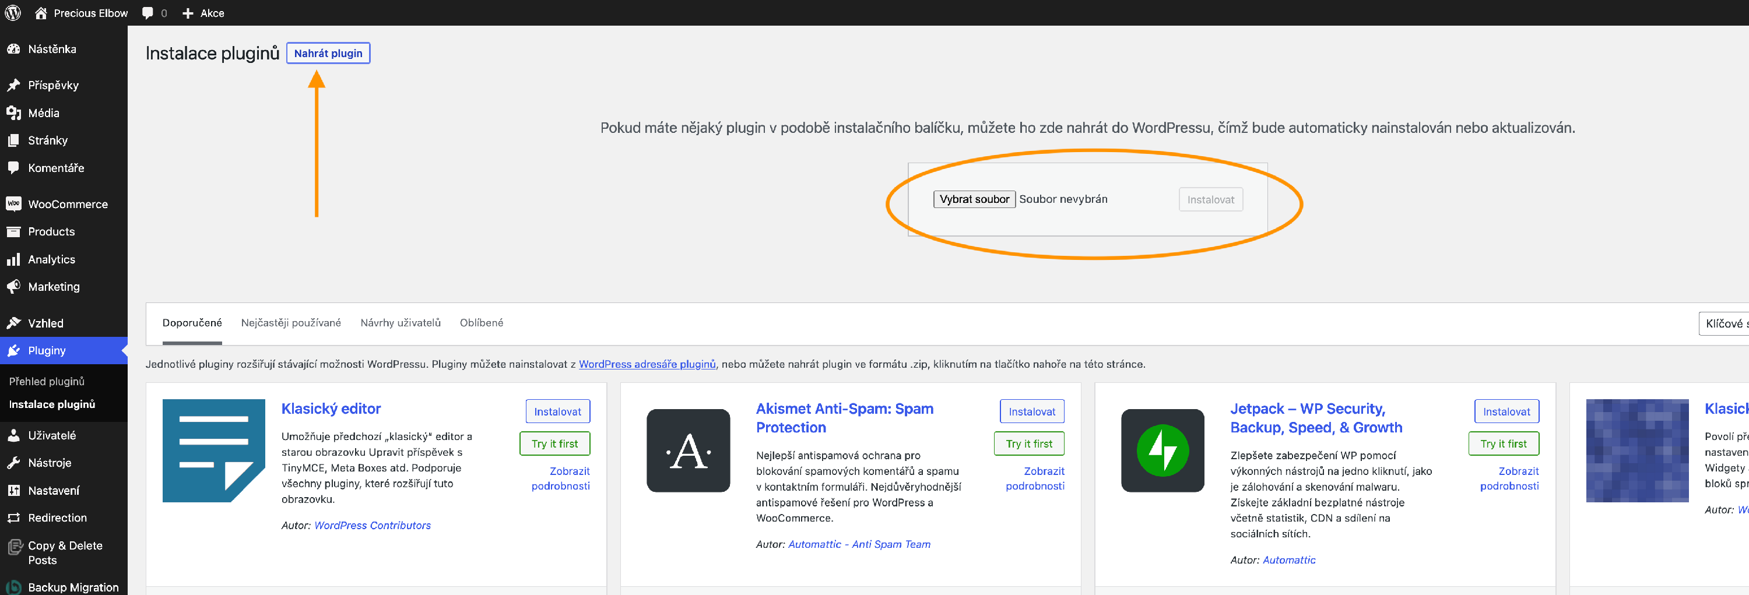Click the Stránky pages icon
1749x595 pixels.
(x=13, y=140)
